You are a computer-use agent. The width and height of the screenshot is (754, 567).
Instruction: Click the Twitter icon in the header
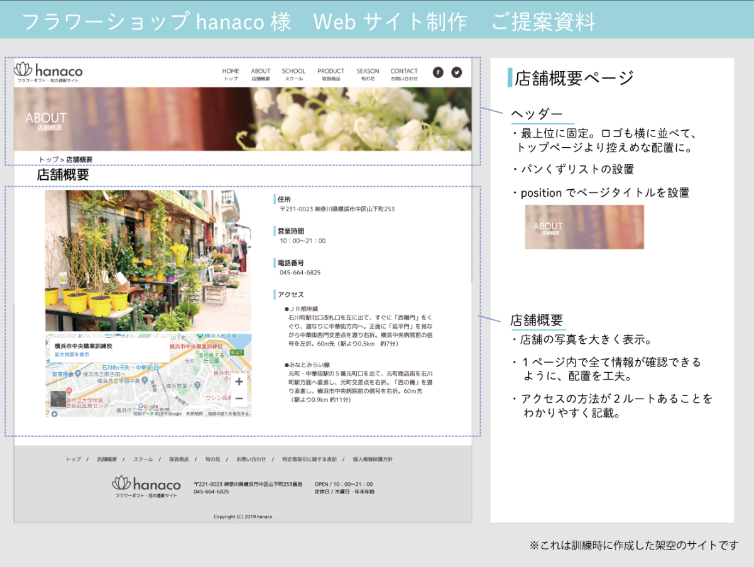pos(457,72)
